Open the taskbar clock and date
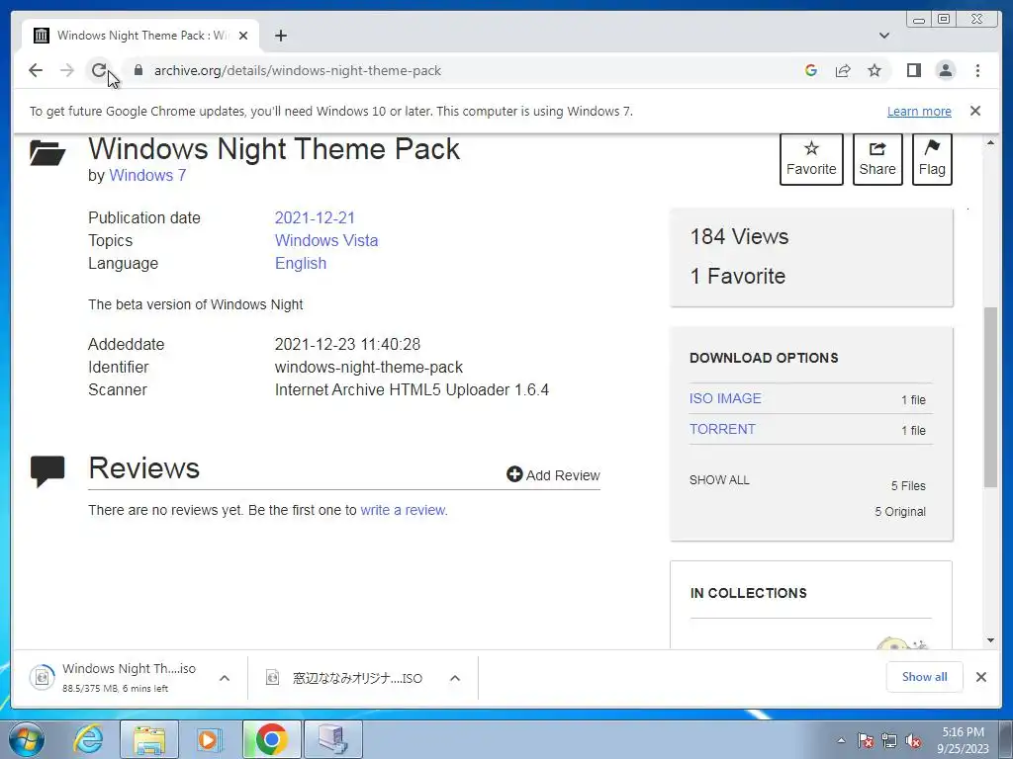The image size is (1013, 759). click(x=964, y=740)
